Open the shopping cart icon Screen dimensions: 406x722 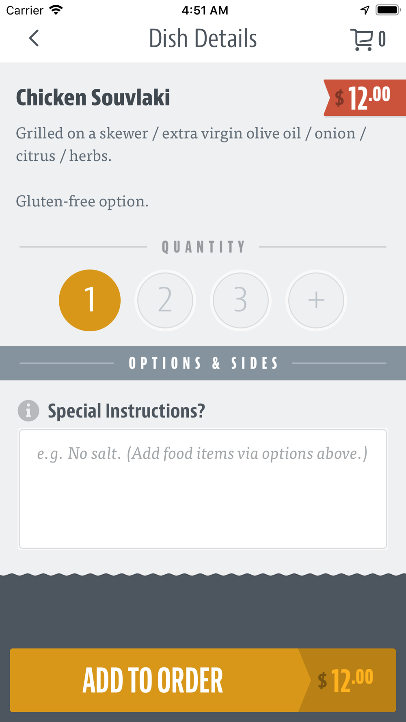click(361, 39)
